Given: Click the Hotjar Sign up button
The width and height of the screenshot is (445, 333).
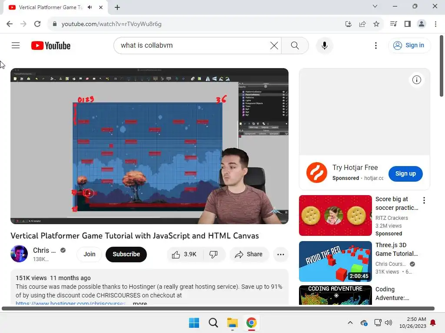Looking at the screenshot, I should [405, 173].
